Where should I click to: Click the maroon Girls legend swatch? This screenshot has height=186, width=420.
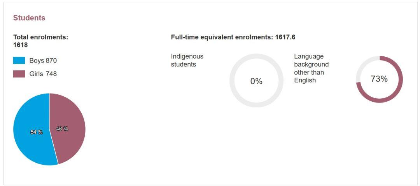(x=19, y=74)
